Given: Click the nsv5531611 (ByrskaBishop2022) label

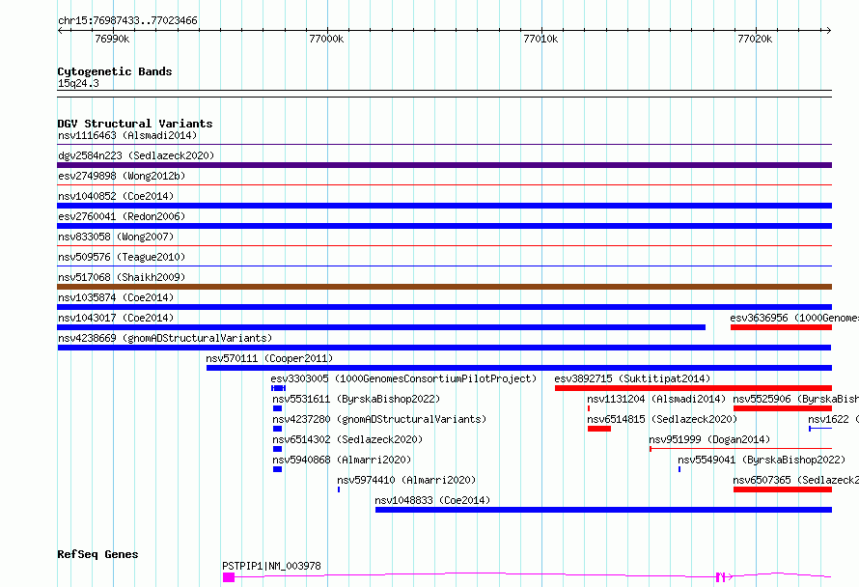Looking at the screenshot, I should pos(356,399).
